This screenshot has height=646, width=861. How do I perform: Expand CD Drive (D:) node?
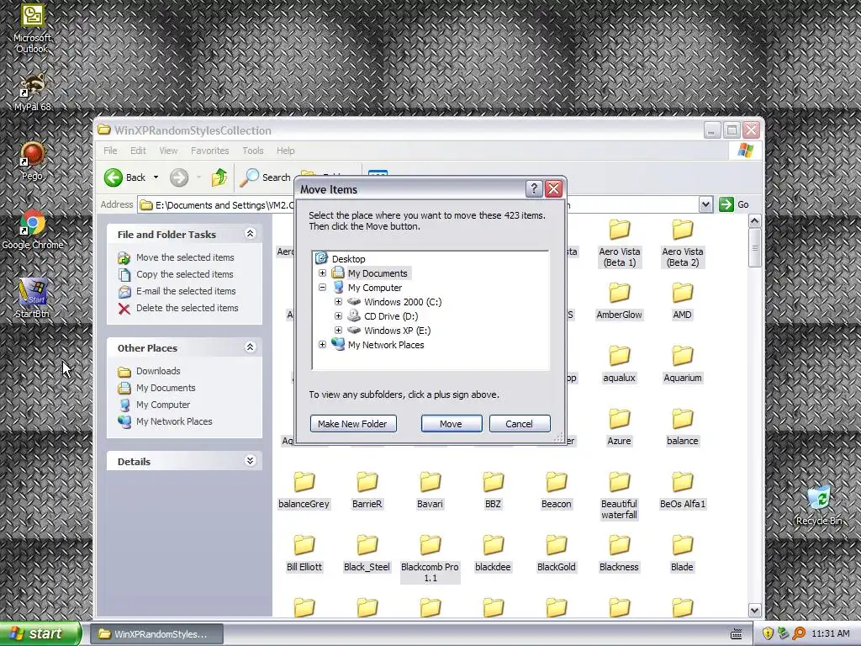tap(338, 316)
